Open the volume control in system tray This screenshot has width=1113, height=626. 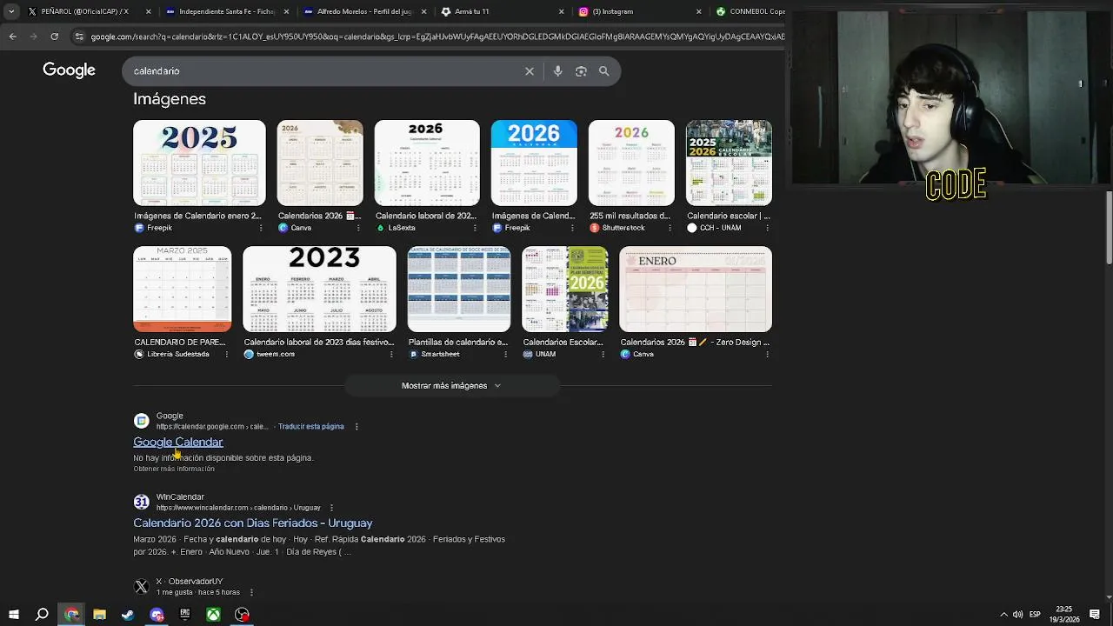click(x=1018, y=615)
